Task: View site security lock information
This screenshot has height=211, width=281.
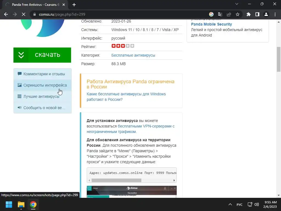Action: pyautogui.click(x=35, y=14)
